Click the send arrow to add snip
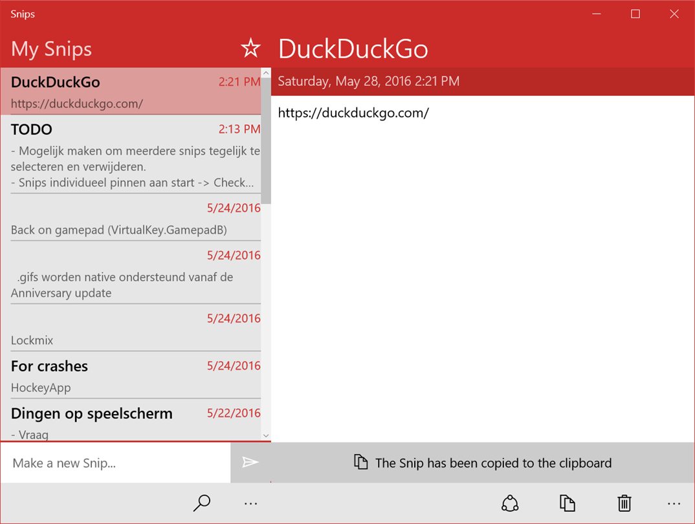Screen dimensions: 695x524 [x=250, y=463]
